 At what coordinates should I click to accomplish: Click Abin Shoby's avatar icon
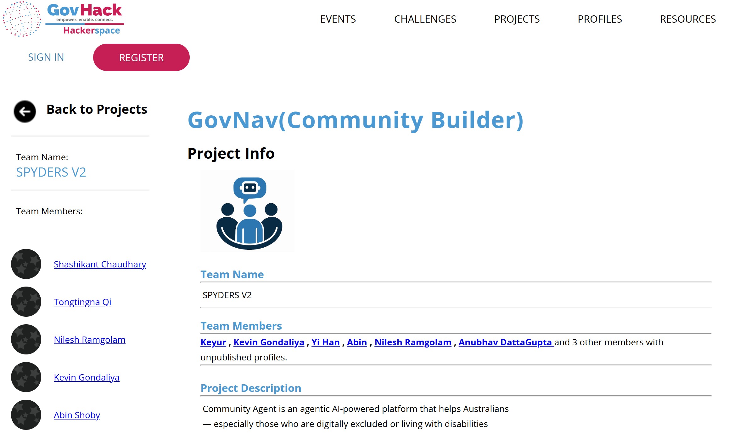[26, 415]
